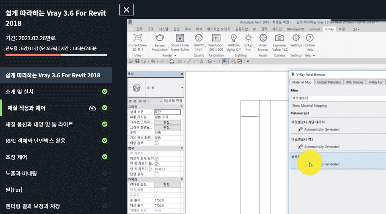Click the Open file icon in quick access toolbar
This screenshot has width=386, height=214.
(x=131, y=61)
